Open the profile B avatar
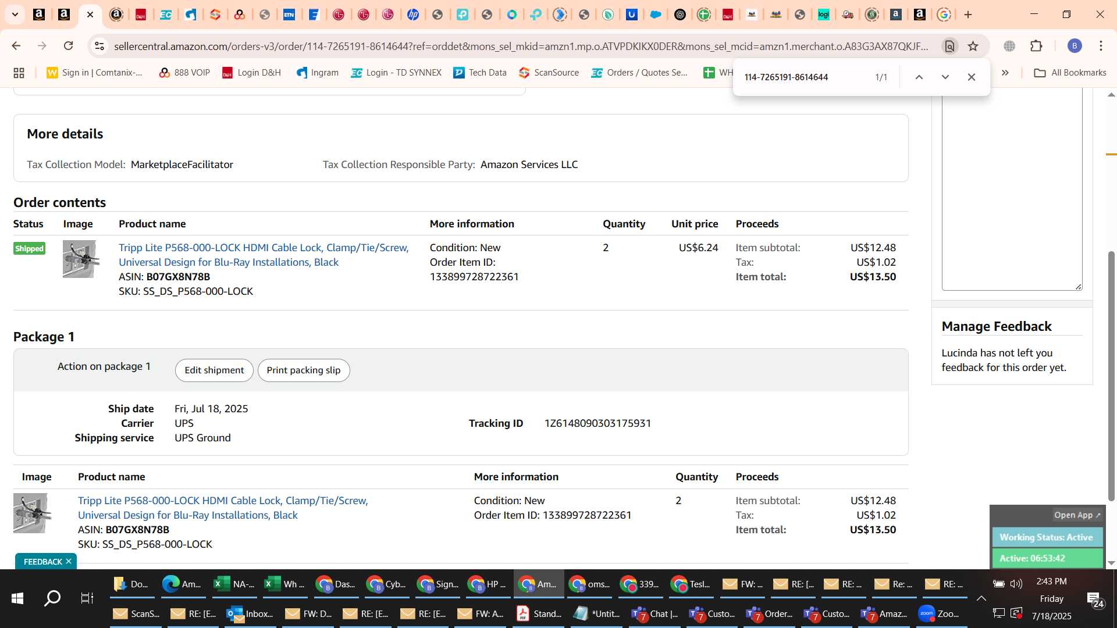 (1075, 46)
